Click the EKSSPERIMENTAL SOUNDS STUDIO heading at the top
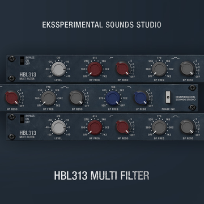204x204 pixels. (101, 25)
